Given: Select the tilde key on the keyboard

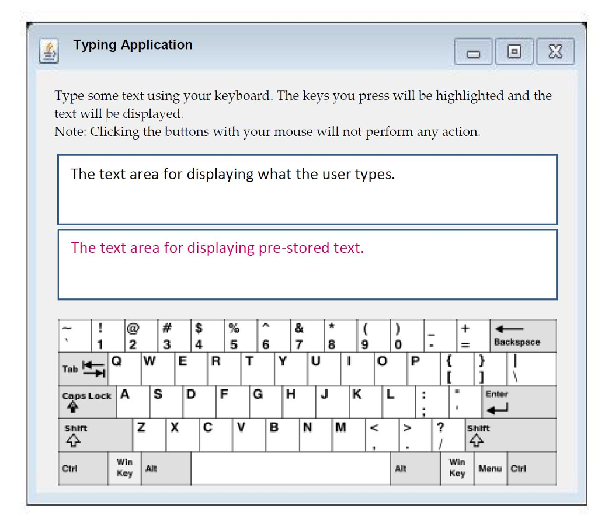Looking at the screenshot, I should click(x=74, y=334).
